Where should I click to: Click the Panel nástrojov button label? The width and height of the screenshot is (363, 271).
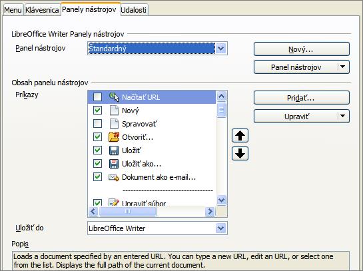(x=296, y=67)
